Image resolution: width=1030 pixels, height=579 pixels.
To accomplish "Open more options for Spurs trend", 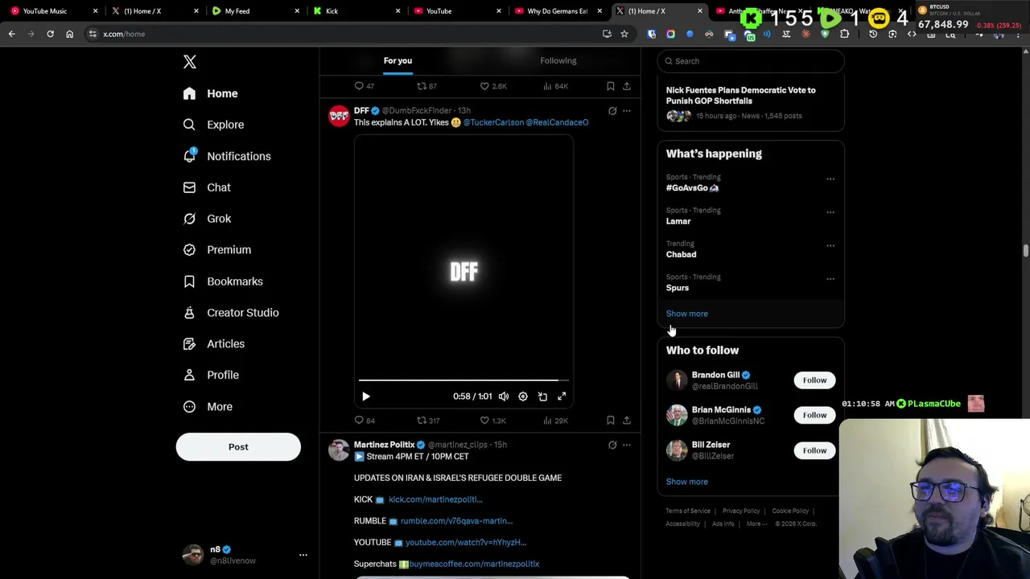I will click(x=830, y=279).
